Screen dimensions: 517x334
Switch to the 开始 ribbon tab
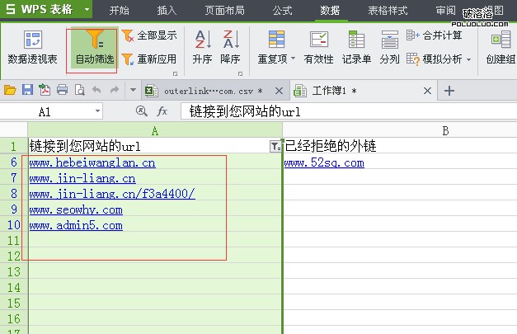119,11
